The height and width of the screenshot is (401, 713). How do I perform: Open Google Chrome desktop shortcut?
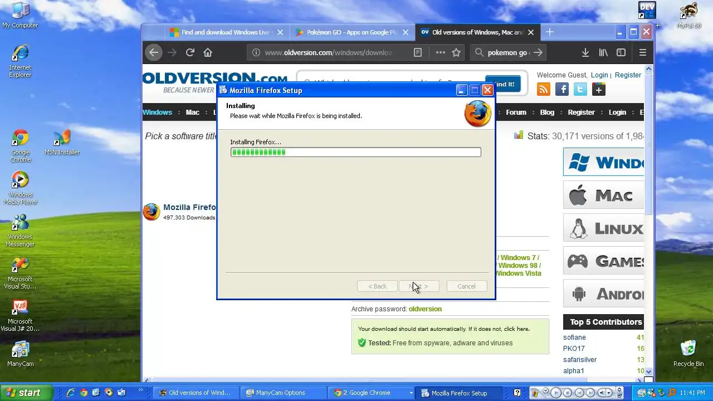(20, 146)
